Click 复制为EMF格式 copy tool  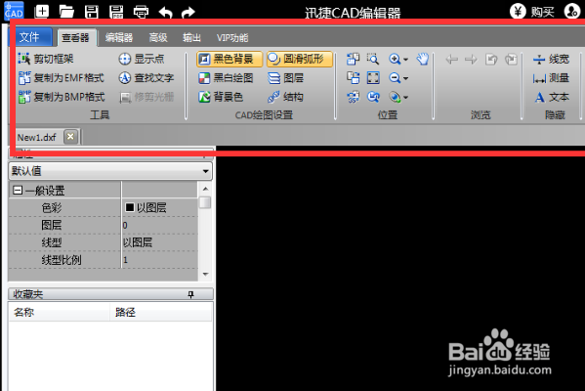coord(62,77)
